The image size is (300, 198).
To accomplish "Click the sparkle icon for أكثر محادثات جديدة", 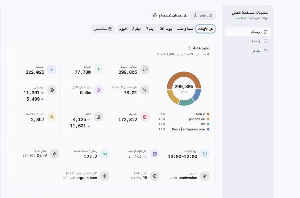I will [x=105, y=176].
